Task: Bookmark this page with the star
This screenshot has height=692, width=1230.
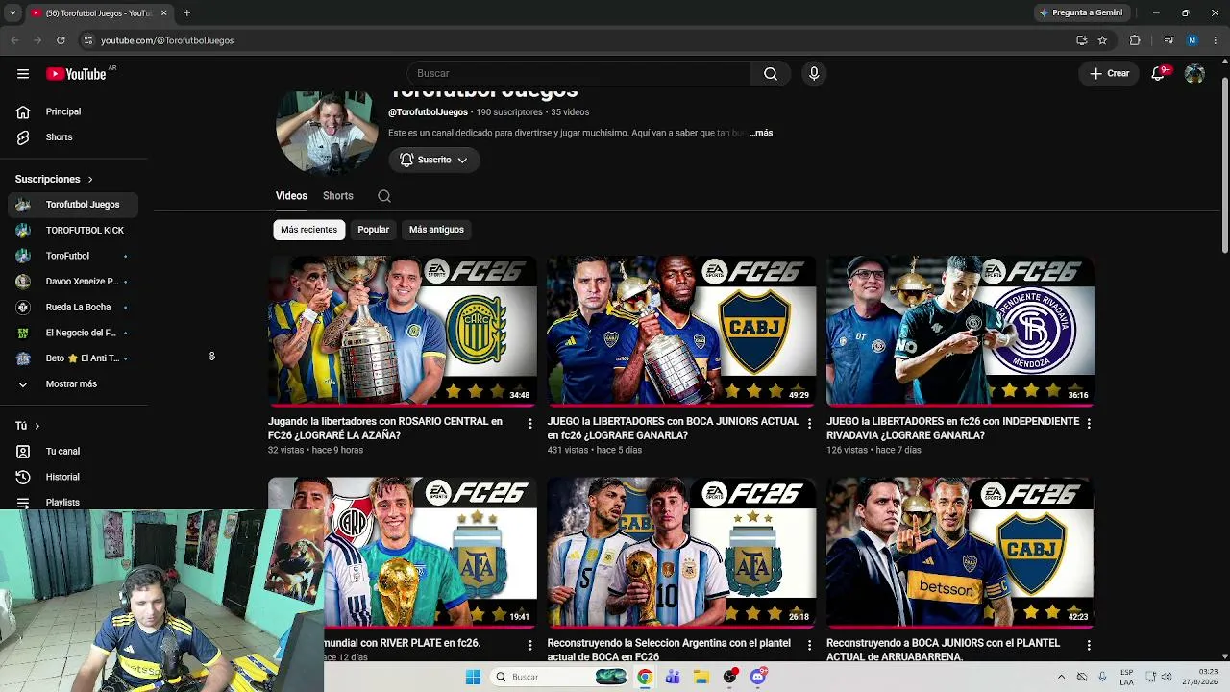Action: pyautogui.click(x=1102, y=40)
